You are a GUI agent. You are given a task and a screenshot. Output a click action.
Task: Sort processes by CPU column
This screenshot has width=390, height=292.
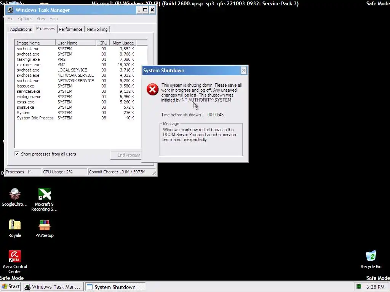pyautogui.click(x=103, y=43)
